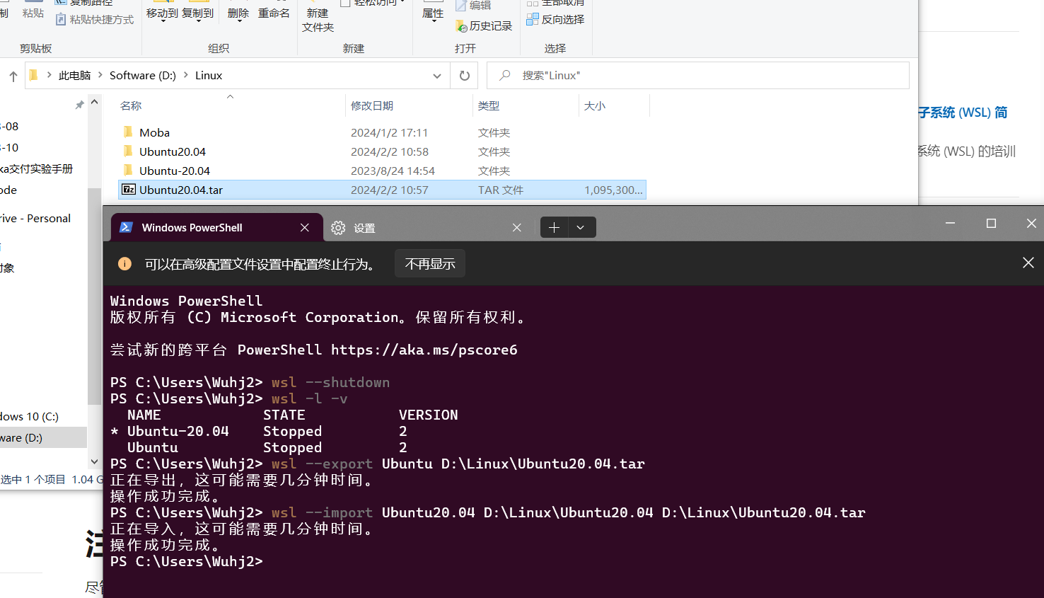
Task: Click the PowerShell icon on the terminal tab
Action: tap(127, 227)
